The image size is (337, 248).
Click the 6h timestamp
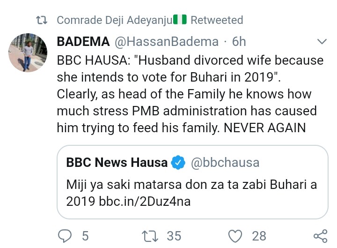(x=239, y=42)
